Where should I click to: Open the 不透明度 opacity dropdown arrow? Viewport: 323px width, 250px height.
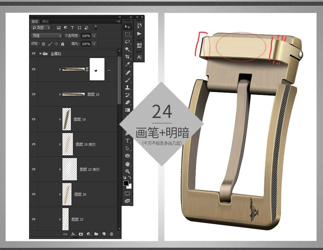point(94,36)
